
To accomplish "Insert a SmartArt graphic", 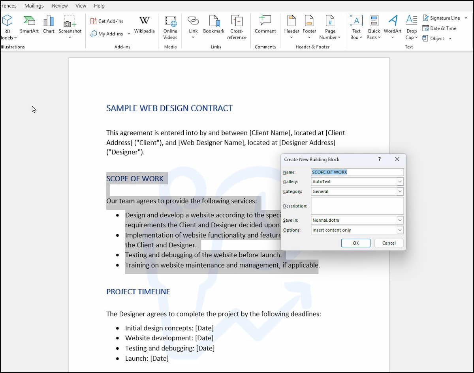I will pyautogui.click(x=29, y=25).
